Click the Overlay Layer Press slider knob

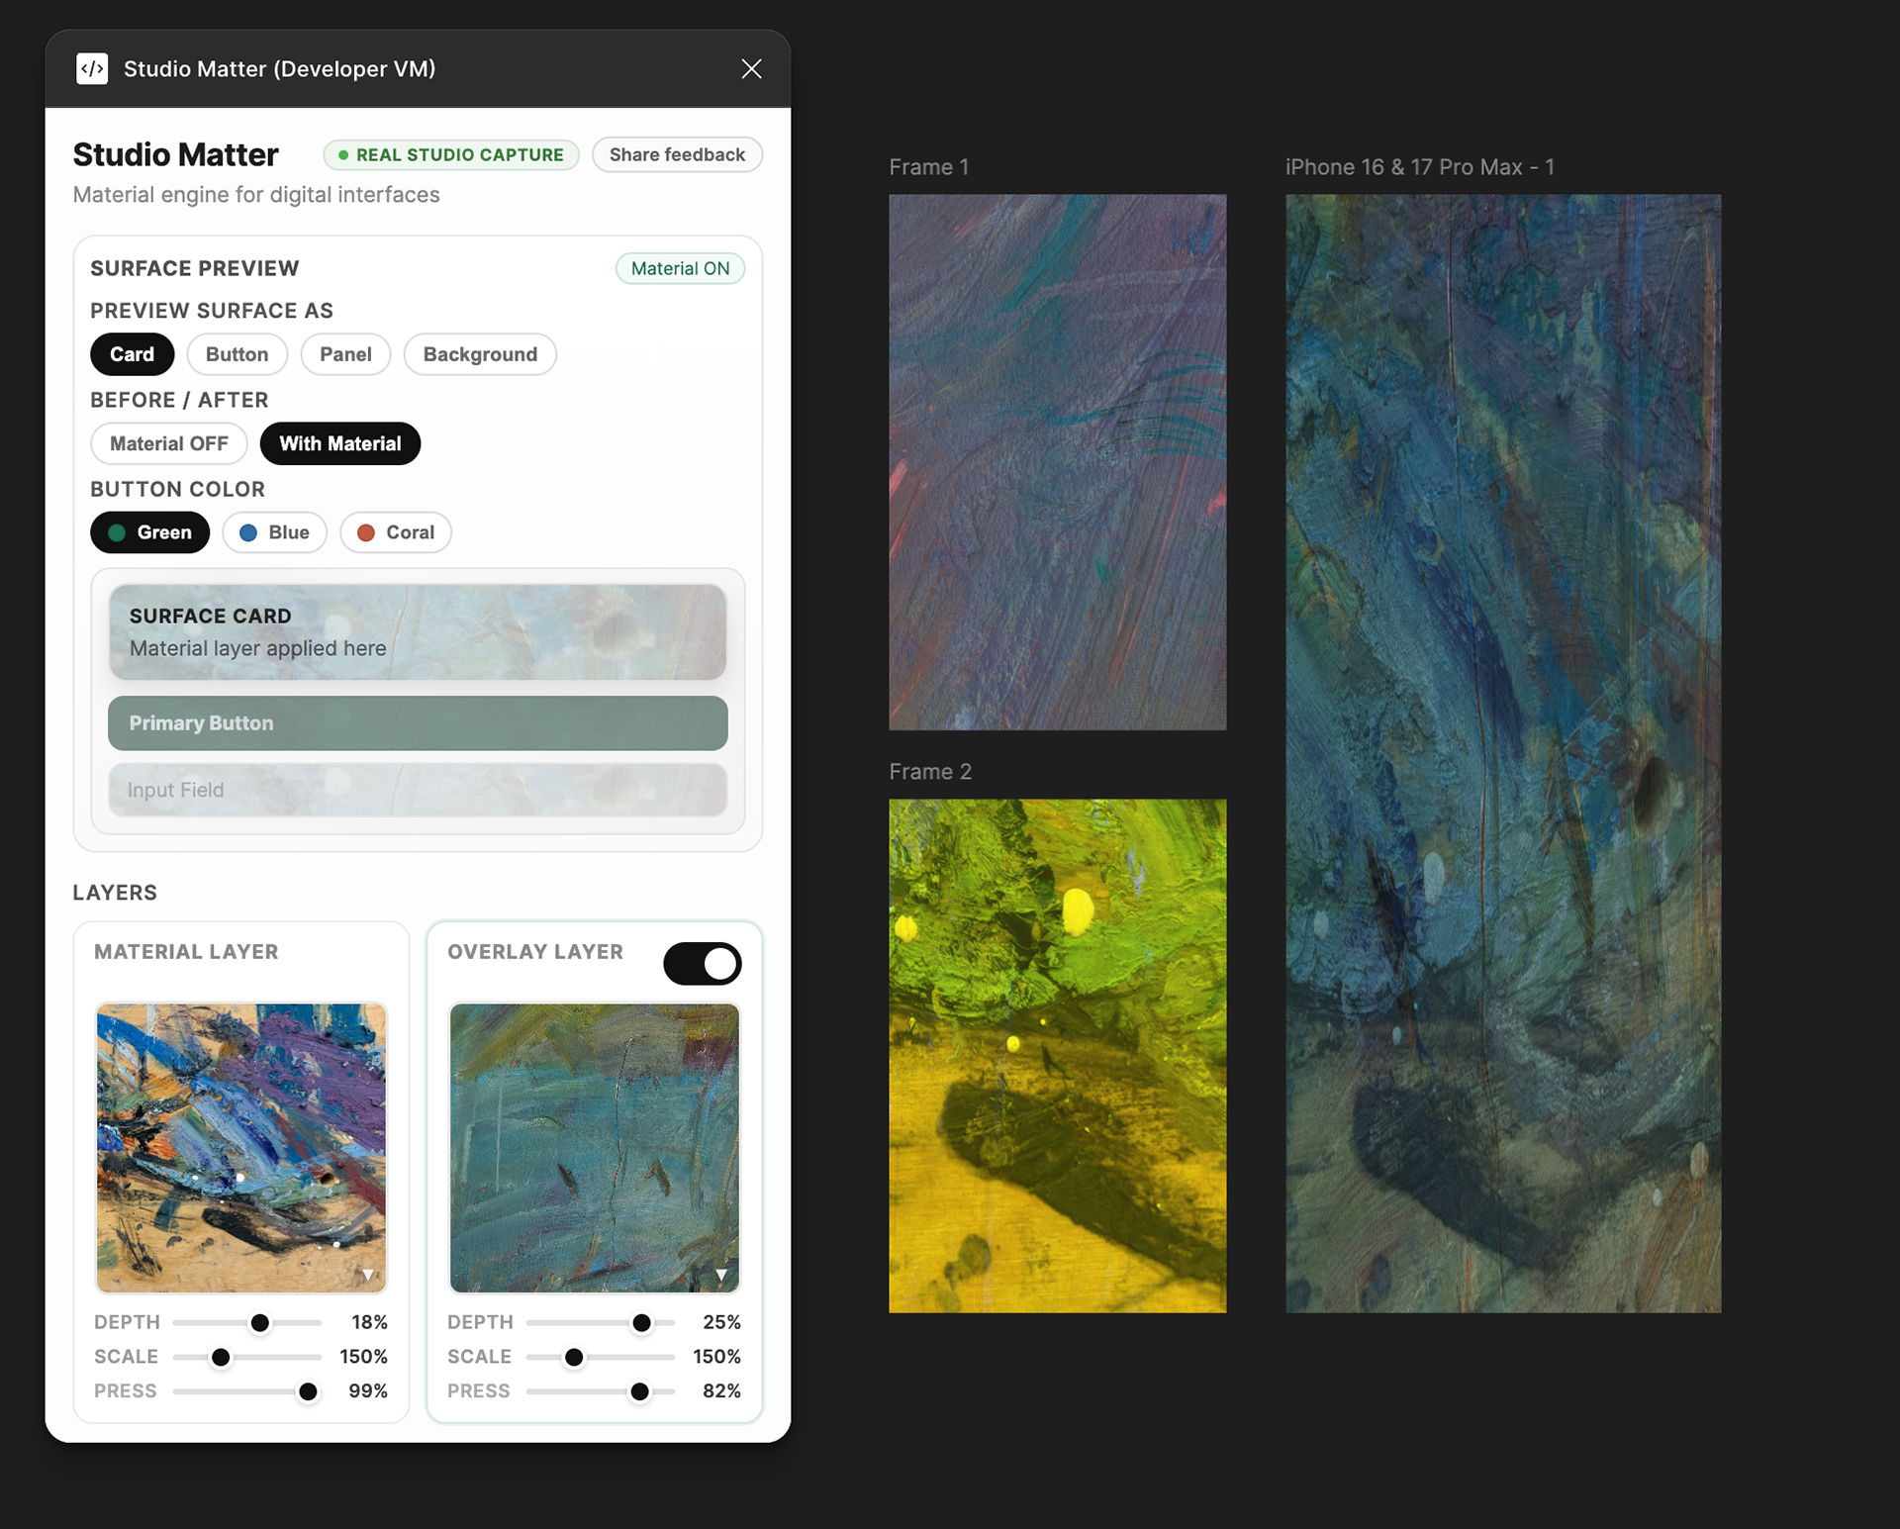pyautogui.click(x=640, y=1391)
